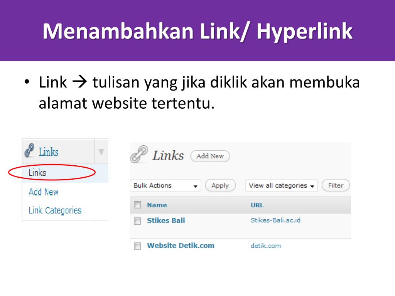The image size is (395, 296).
Task: Open Link Categories in the sidebar
Action: (x=55, y=210)
